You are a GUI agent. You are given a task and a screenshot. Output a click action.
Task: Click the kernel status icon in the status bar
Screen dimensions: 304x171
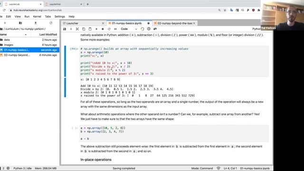8,168
